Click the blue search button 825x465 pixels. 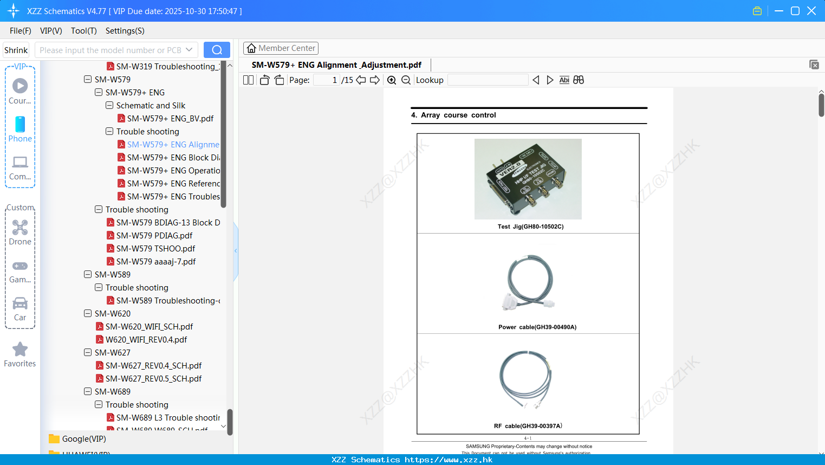click(217, 50)
